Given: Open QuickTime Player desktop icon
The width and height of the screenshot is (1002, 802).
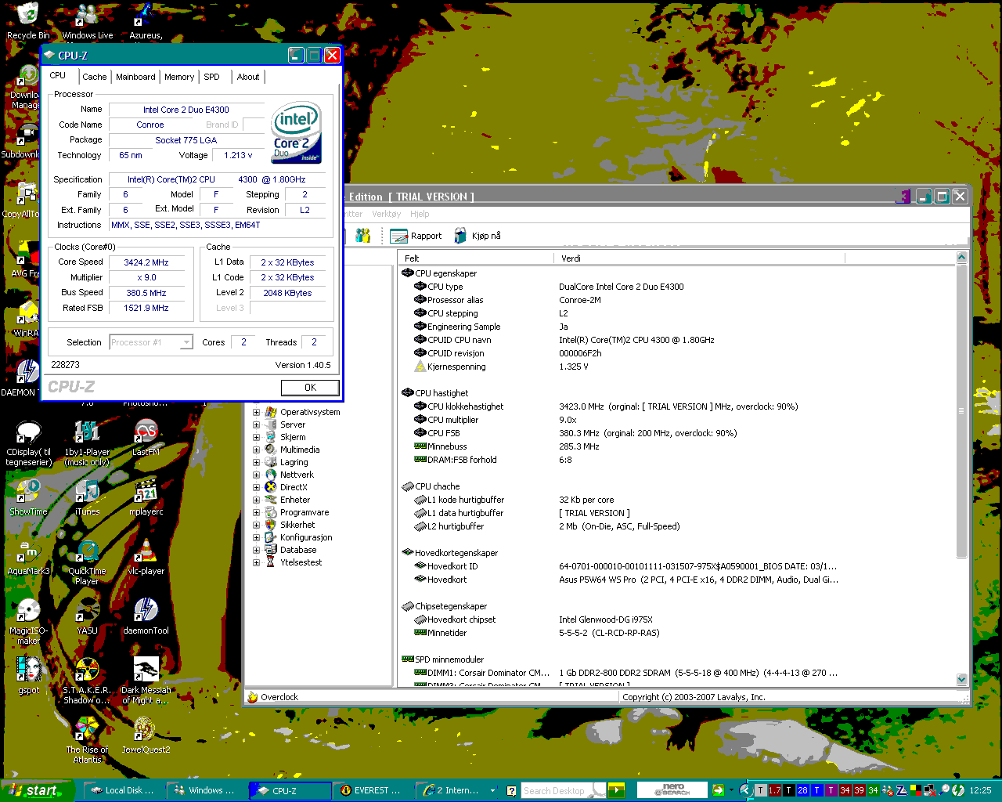Looking at the screenshot, I should pos(87,562).
